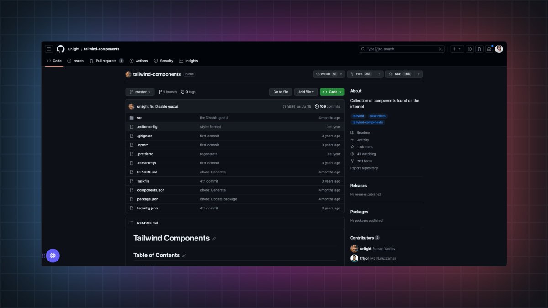The height and width of the screenshot is (308, 548).
Task: Open the 201 forks link in About
Action: pos(361,161)
